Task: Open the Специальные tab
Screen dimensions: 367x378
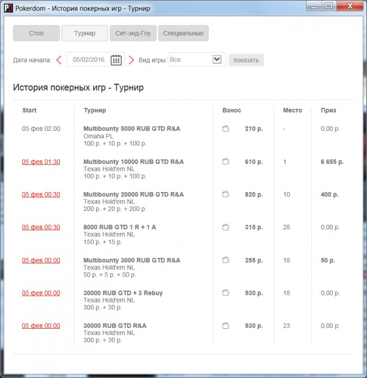Action: point(183,33)
